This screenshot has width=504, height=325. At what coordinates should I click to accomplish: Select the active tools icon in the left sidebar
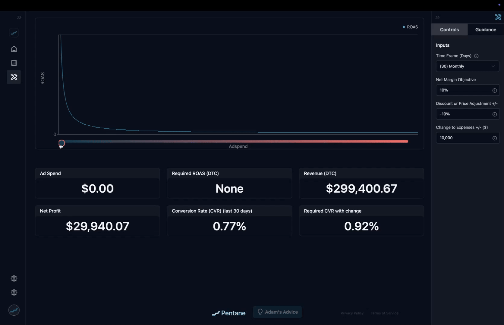[14, 77]
